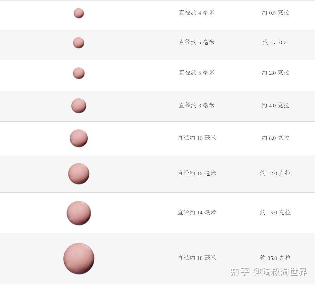315x285 pixels.
Task: Click the weight 约 12.0 克拉
Action: 275,173
